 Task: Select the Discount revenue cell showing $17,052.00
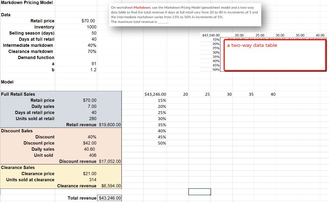[109, 161]
